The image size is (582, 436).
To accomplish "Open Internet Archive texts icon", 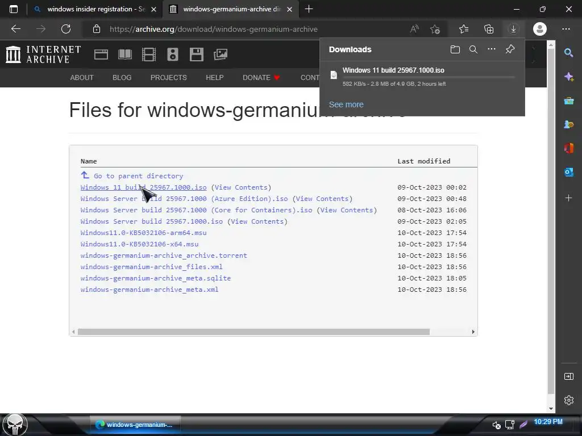I will 125,54.
